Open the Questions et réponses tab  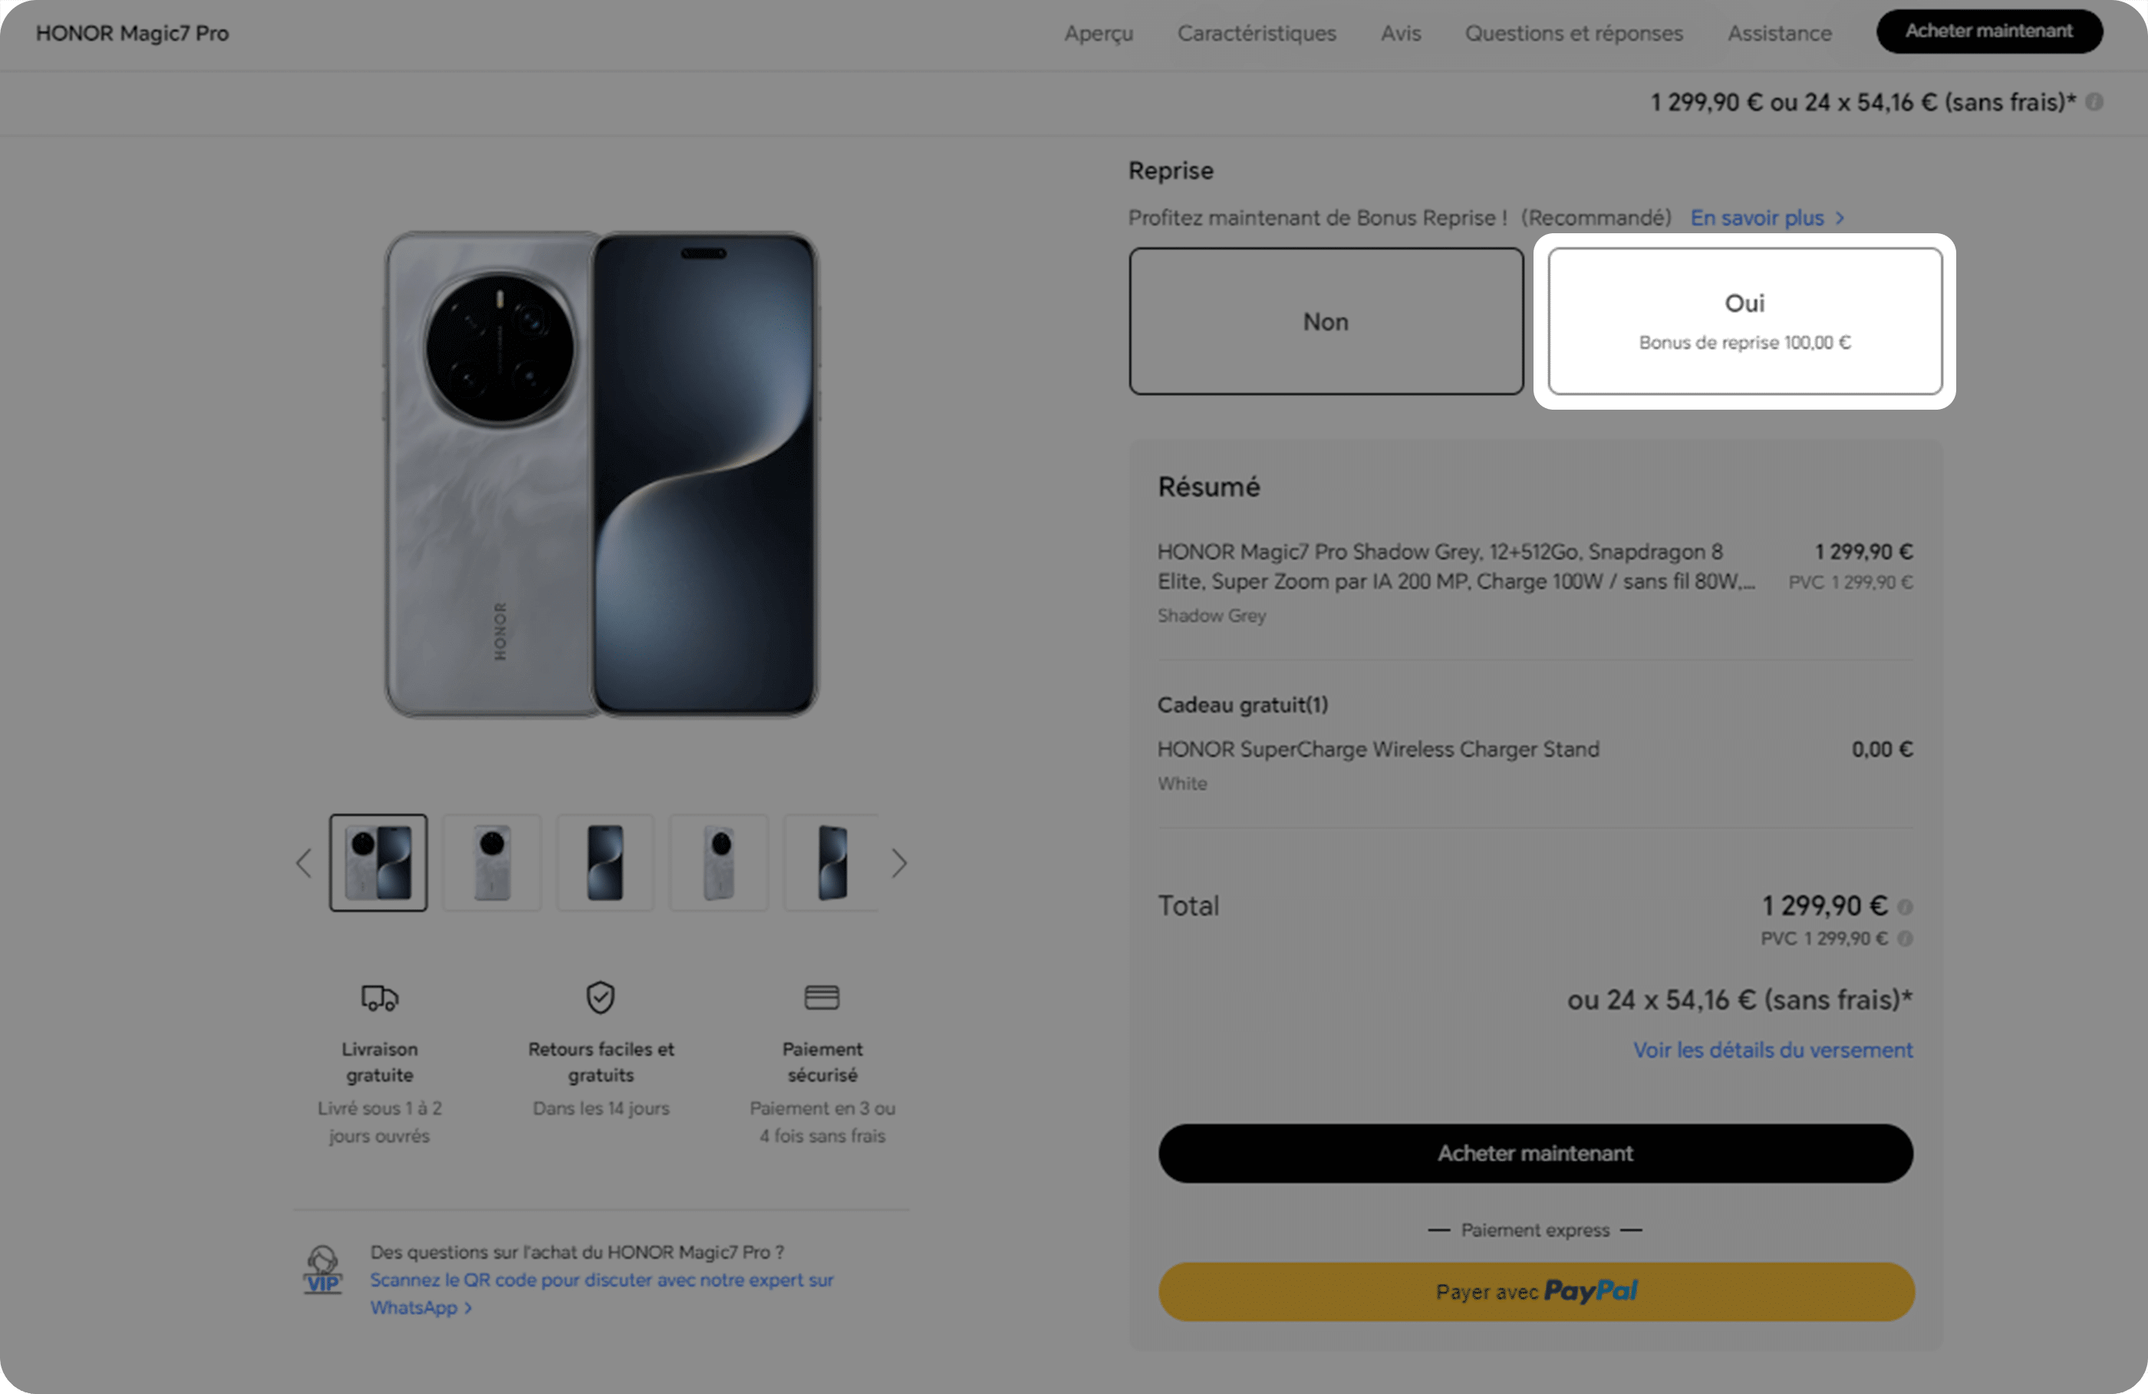tap(1573, 34)
